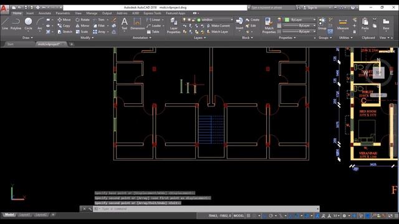Click the search keyword or phrase field
The height and width of the screenshot is (224, 399).
(x=272, y=7)
